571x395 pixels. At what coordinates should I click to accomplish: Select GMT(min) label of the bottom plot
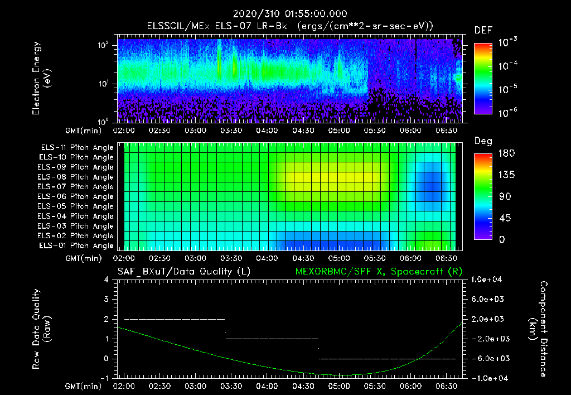84,387
